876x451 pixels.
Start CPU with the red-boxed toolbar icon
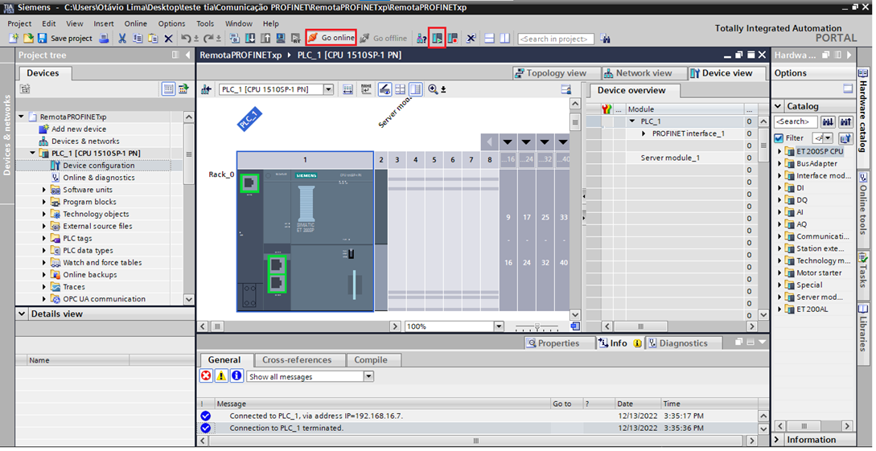click(x=437, y=38)
